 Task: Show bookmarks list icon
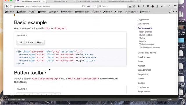pyautogui.click(x=134, y=6)
